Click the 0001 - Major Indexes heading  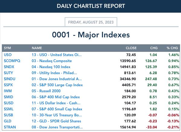[91, 35]
